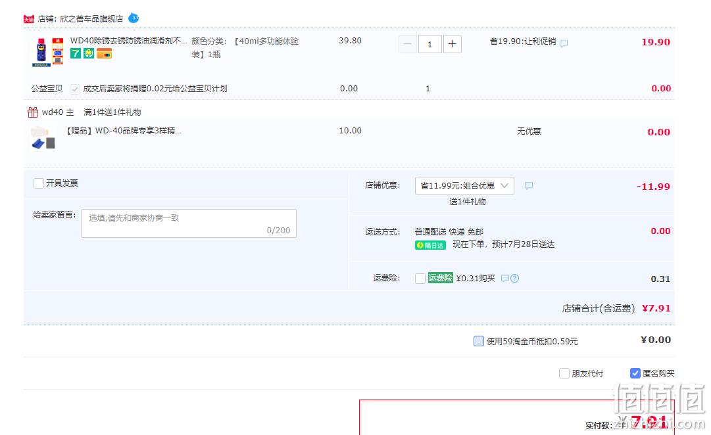Click the 给卖家留言 message text box
This screenshot has height=435, width=711.
click(x=189, y=223)
